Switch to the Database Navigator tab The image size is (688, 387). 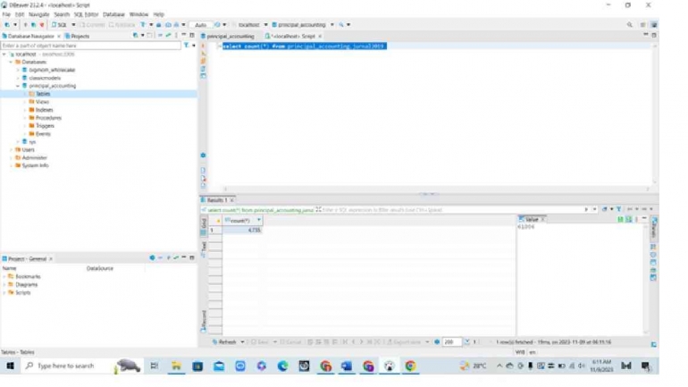click(30, 36)
